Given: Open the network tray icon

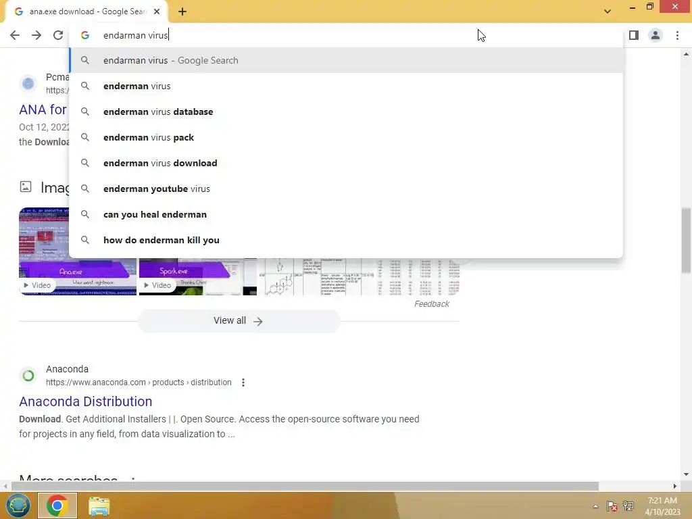Looking at the screenshot, I should coord(628,506).
